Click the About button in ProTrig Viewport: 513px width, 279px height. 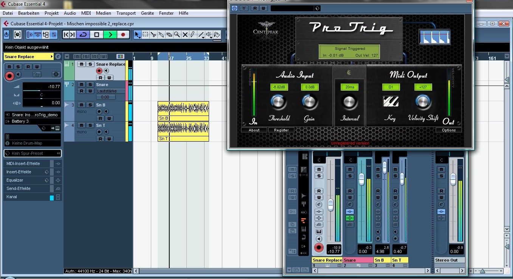click(x=254, y=130)
